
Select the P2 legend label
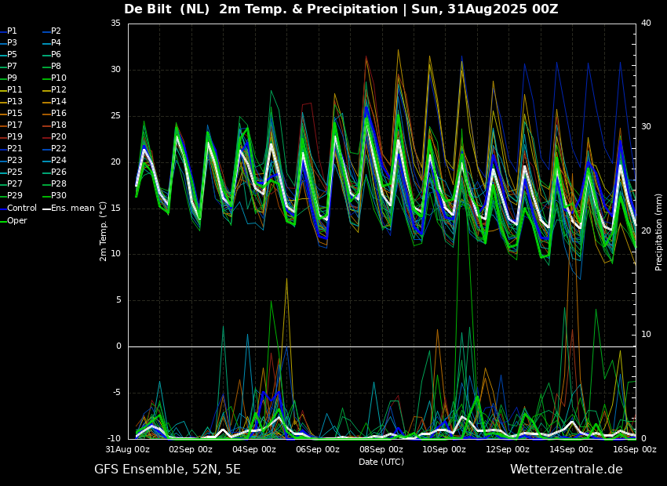56,31
